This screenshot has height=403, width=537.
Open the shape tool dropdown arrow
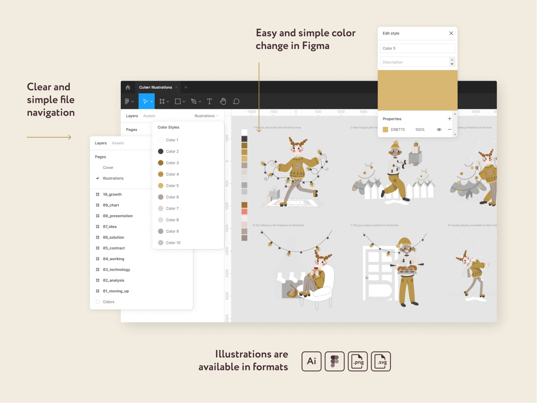[184, 102]
